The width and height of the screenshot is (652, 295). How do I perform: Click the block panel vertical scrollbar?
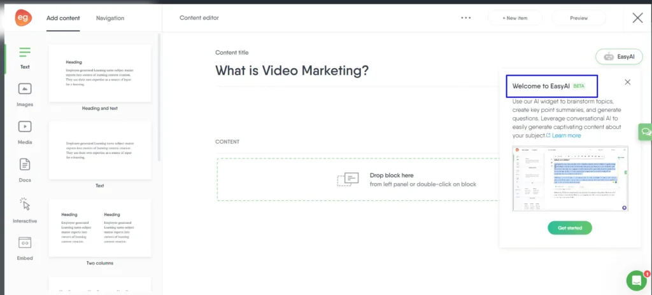(159, 98)
